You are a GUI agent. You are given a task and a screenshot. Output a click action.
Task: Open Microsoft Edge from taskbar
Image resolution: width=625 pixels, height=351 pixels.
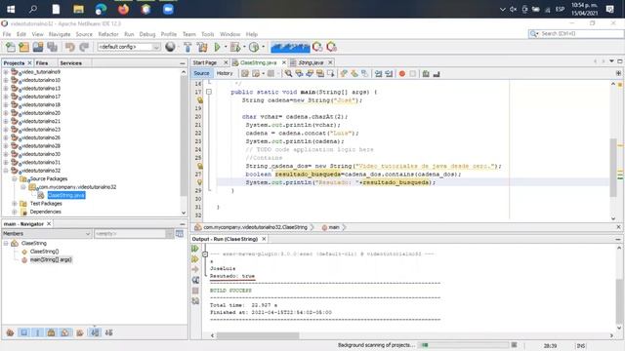point(102,9)
